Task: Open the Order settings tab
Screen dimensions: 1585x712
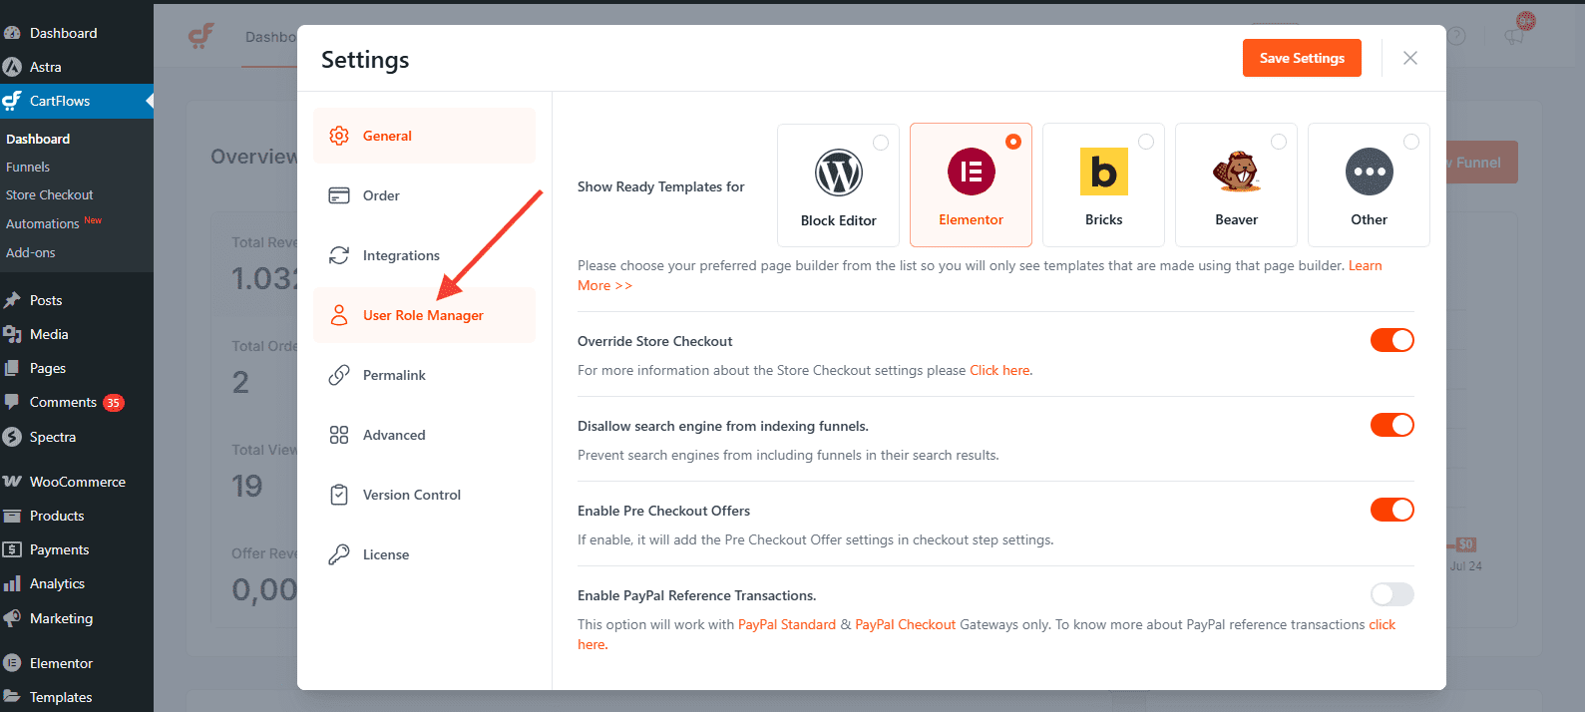Action: (424, 195)
